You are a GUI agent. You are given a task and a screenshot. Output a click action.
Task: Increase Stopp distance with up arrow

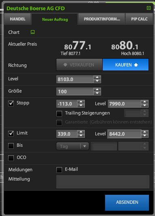click(x=81, y=102)
